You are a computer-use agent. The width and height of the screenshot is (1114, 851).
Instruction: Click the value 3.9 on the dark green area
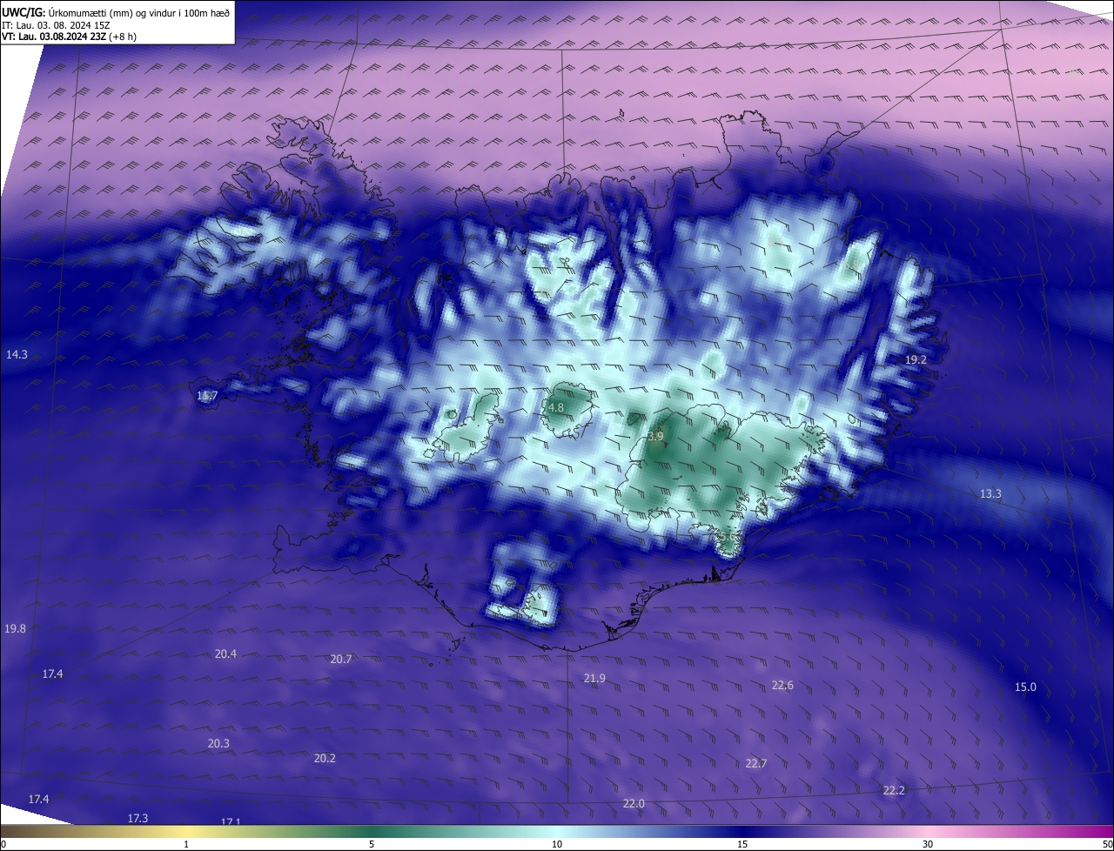(x=656, y=436)
